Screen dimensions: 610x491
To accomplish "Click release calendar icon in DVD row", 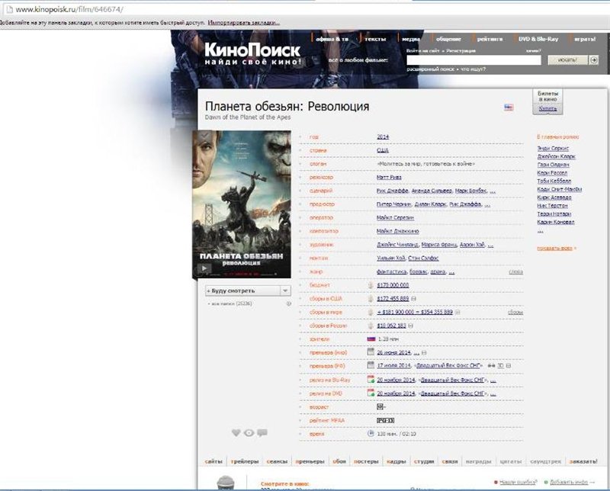I will tap(371, 393).
